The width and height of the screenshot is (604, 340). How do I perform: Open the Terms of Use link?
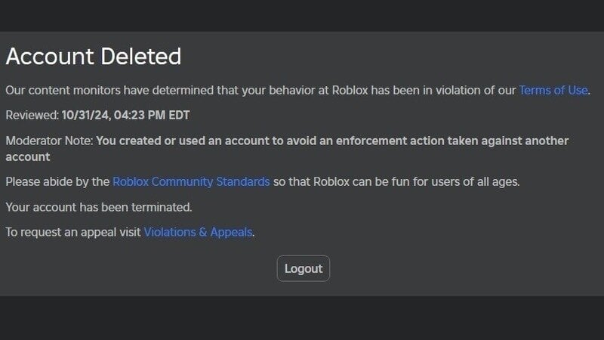tap(553, 90)
